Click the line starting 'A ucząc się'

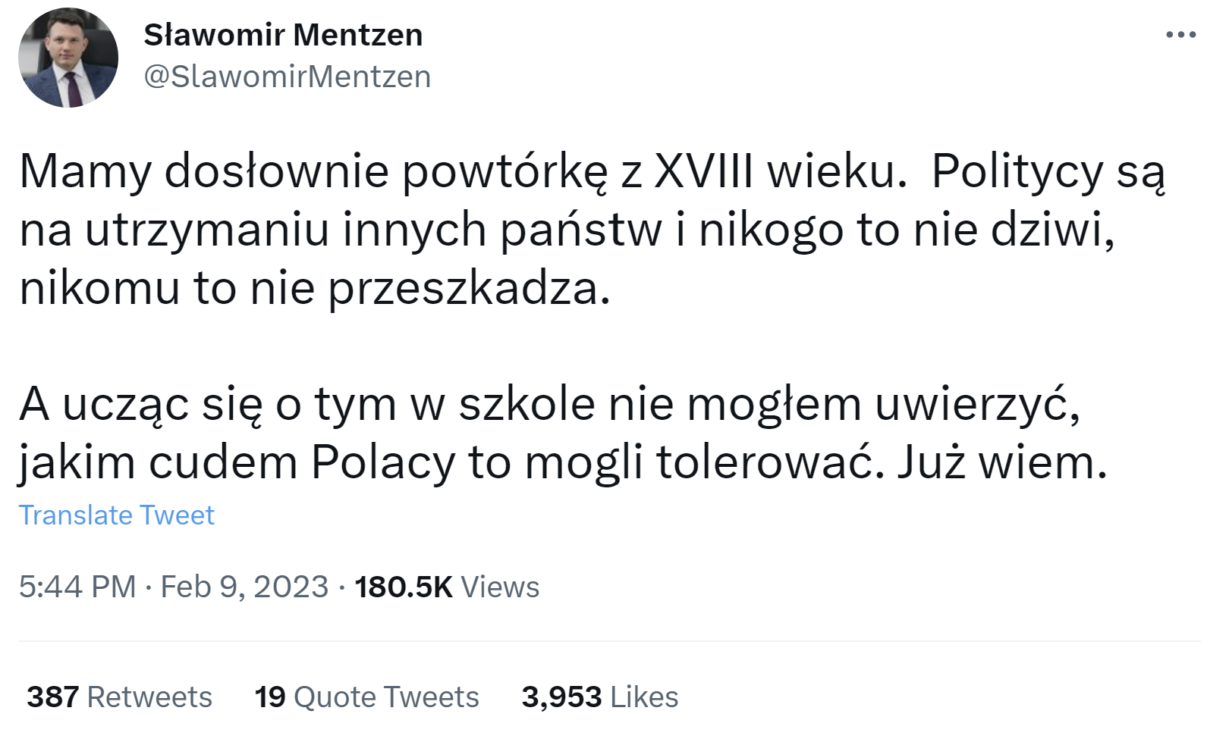548,404
